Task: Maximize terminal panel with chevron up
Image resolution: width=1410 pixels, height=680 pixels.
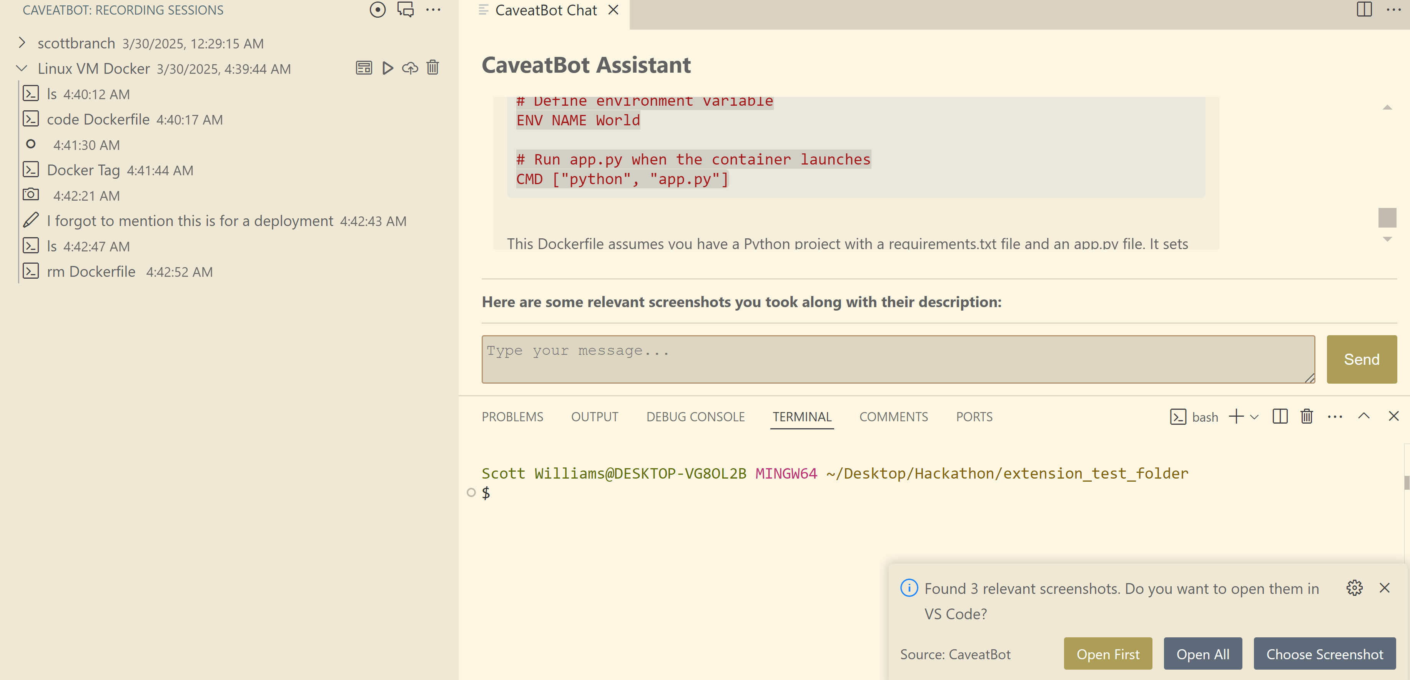Action: pyautogui.click(x=1363, y=416)
